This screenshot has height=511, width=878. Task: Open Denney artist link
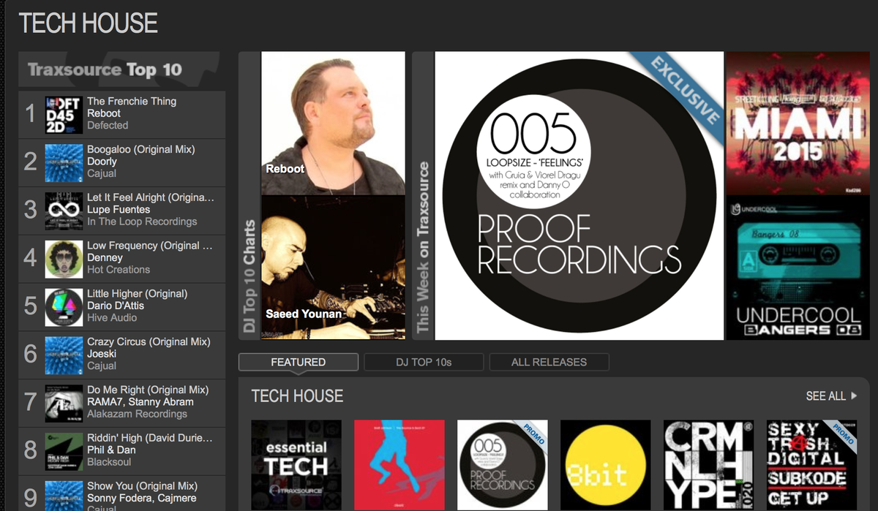(x=105, y=258)
